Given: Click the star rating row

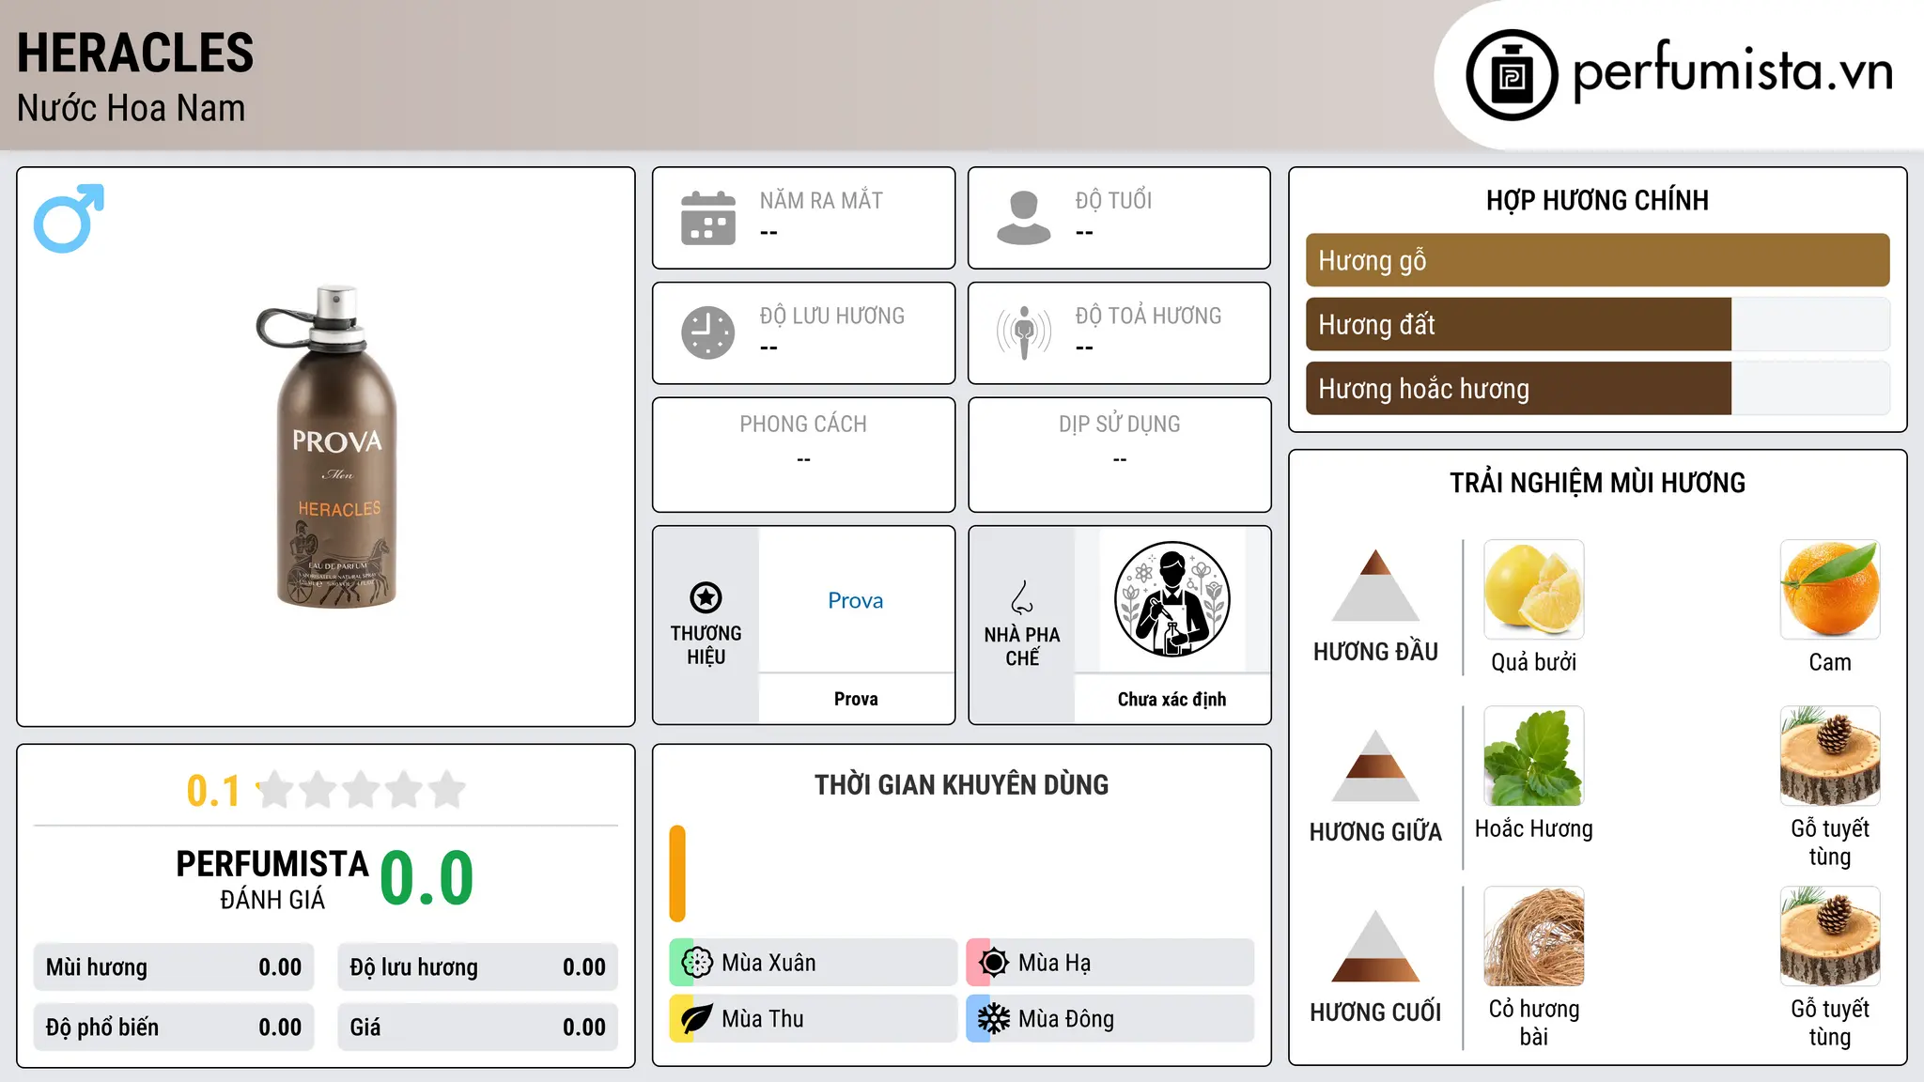Looking at the screenshot, I should 361,790.
